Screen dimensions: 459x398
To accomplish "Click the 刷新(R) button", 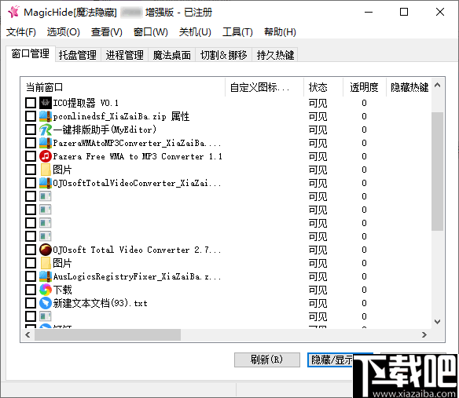I will click(x=267, y=360).
